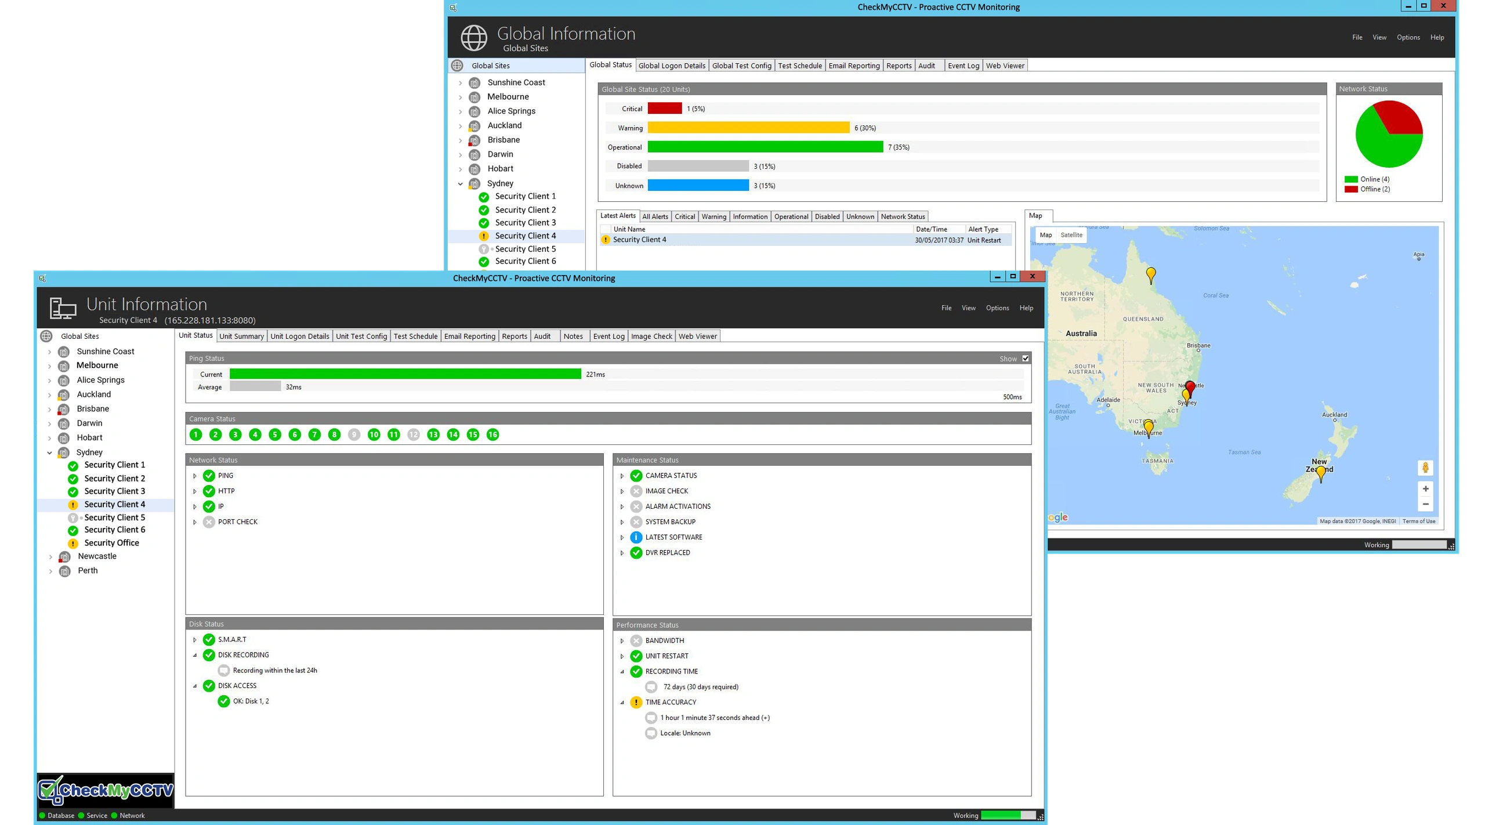Image resolution: width=1485 pixels, height=825 pixels.
Task: Click the Pegman street view icon on map
Action: click(1425, 468)
